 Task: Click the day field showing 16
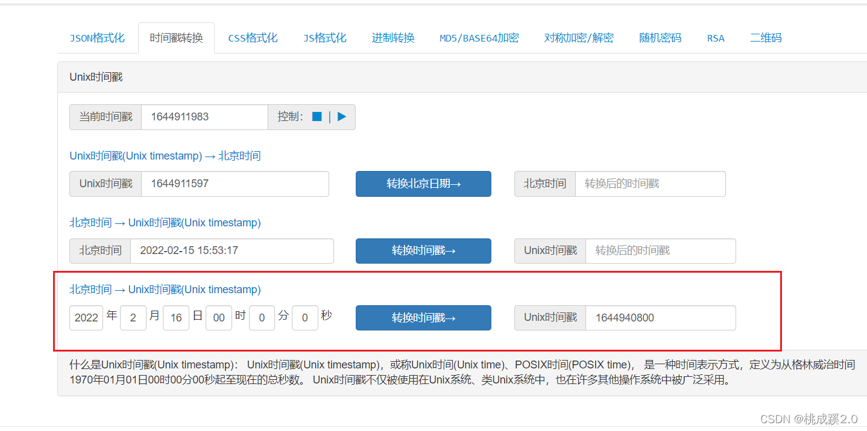coord(176,317)
